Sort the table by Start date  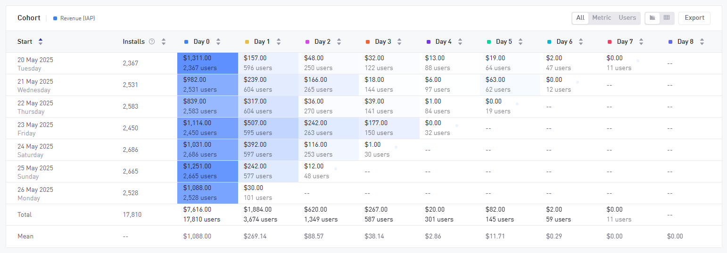point(41,41)
